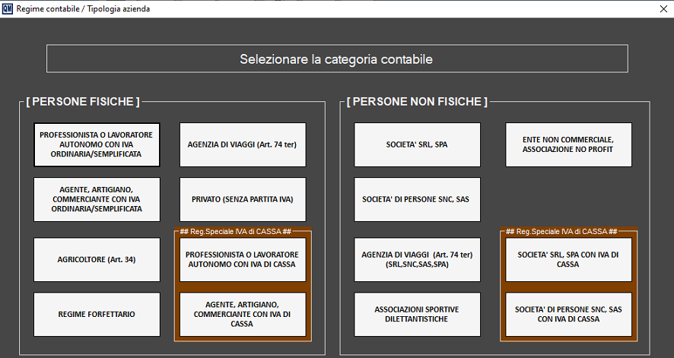Select plain Societa' di persone SNC, SAS
The height and width of the screenshot is (358, 674).
[x=417, y=199]
